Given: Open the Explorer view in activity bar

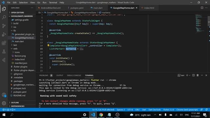Looking at the screenshot, I should 4,9.
